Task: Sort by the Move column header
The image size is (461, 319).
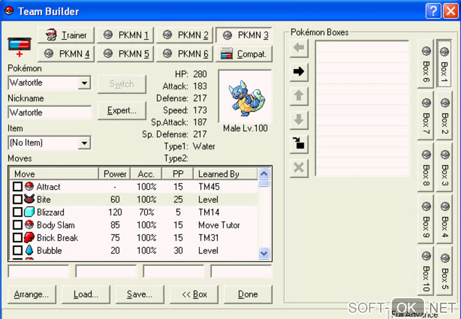Action: point(54,174)
